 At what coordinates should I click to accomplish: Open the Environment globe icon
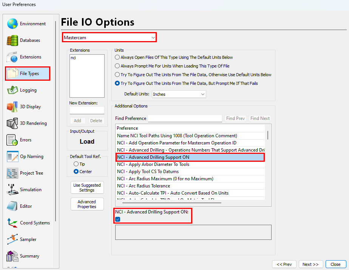pyautogui.click(x=12, y=24)
